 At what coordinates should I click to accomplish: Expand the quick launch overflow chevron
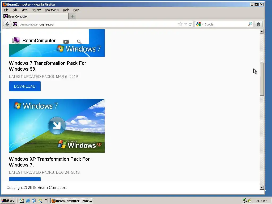[x=46, y=200]
